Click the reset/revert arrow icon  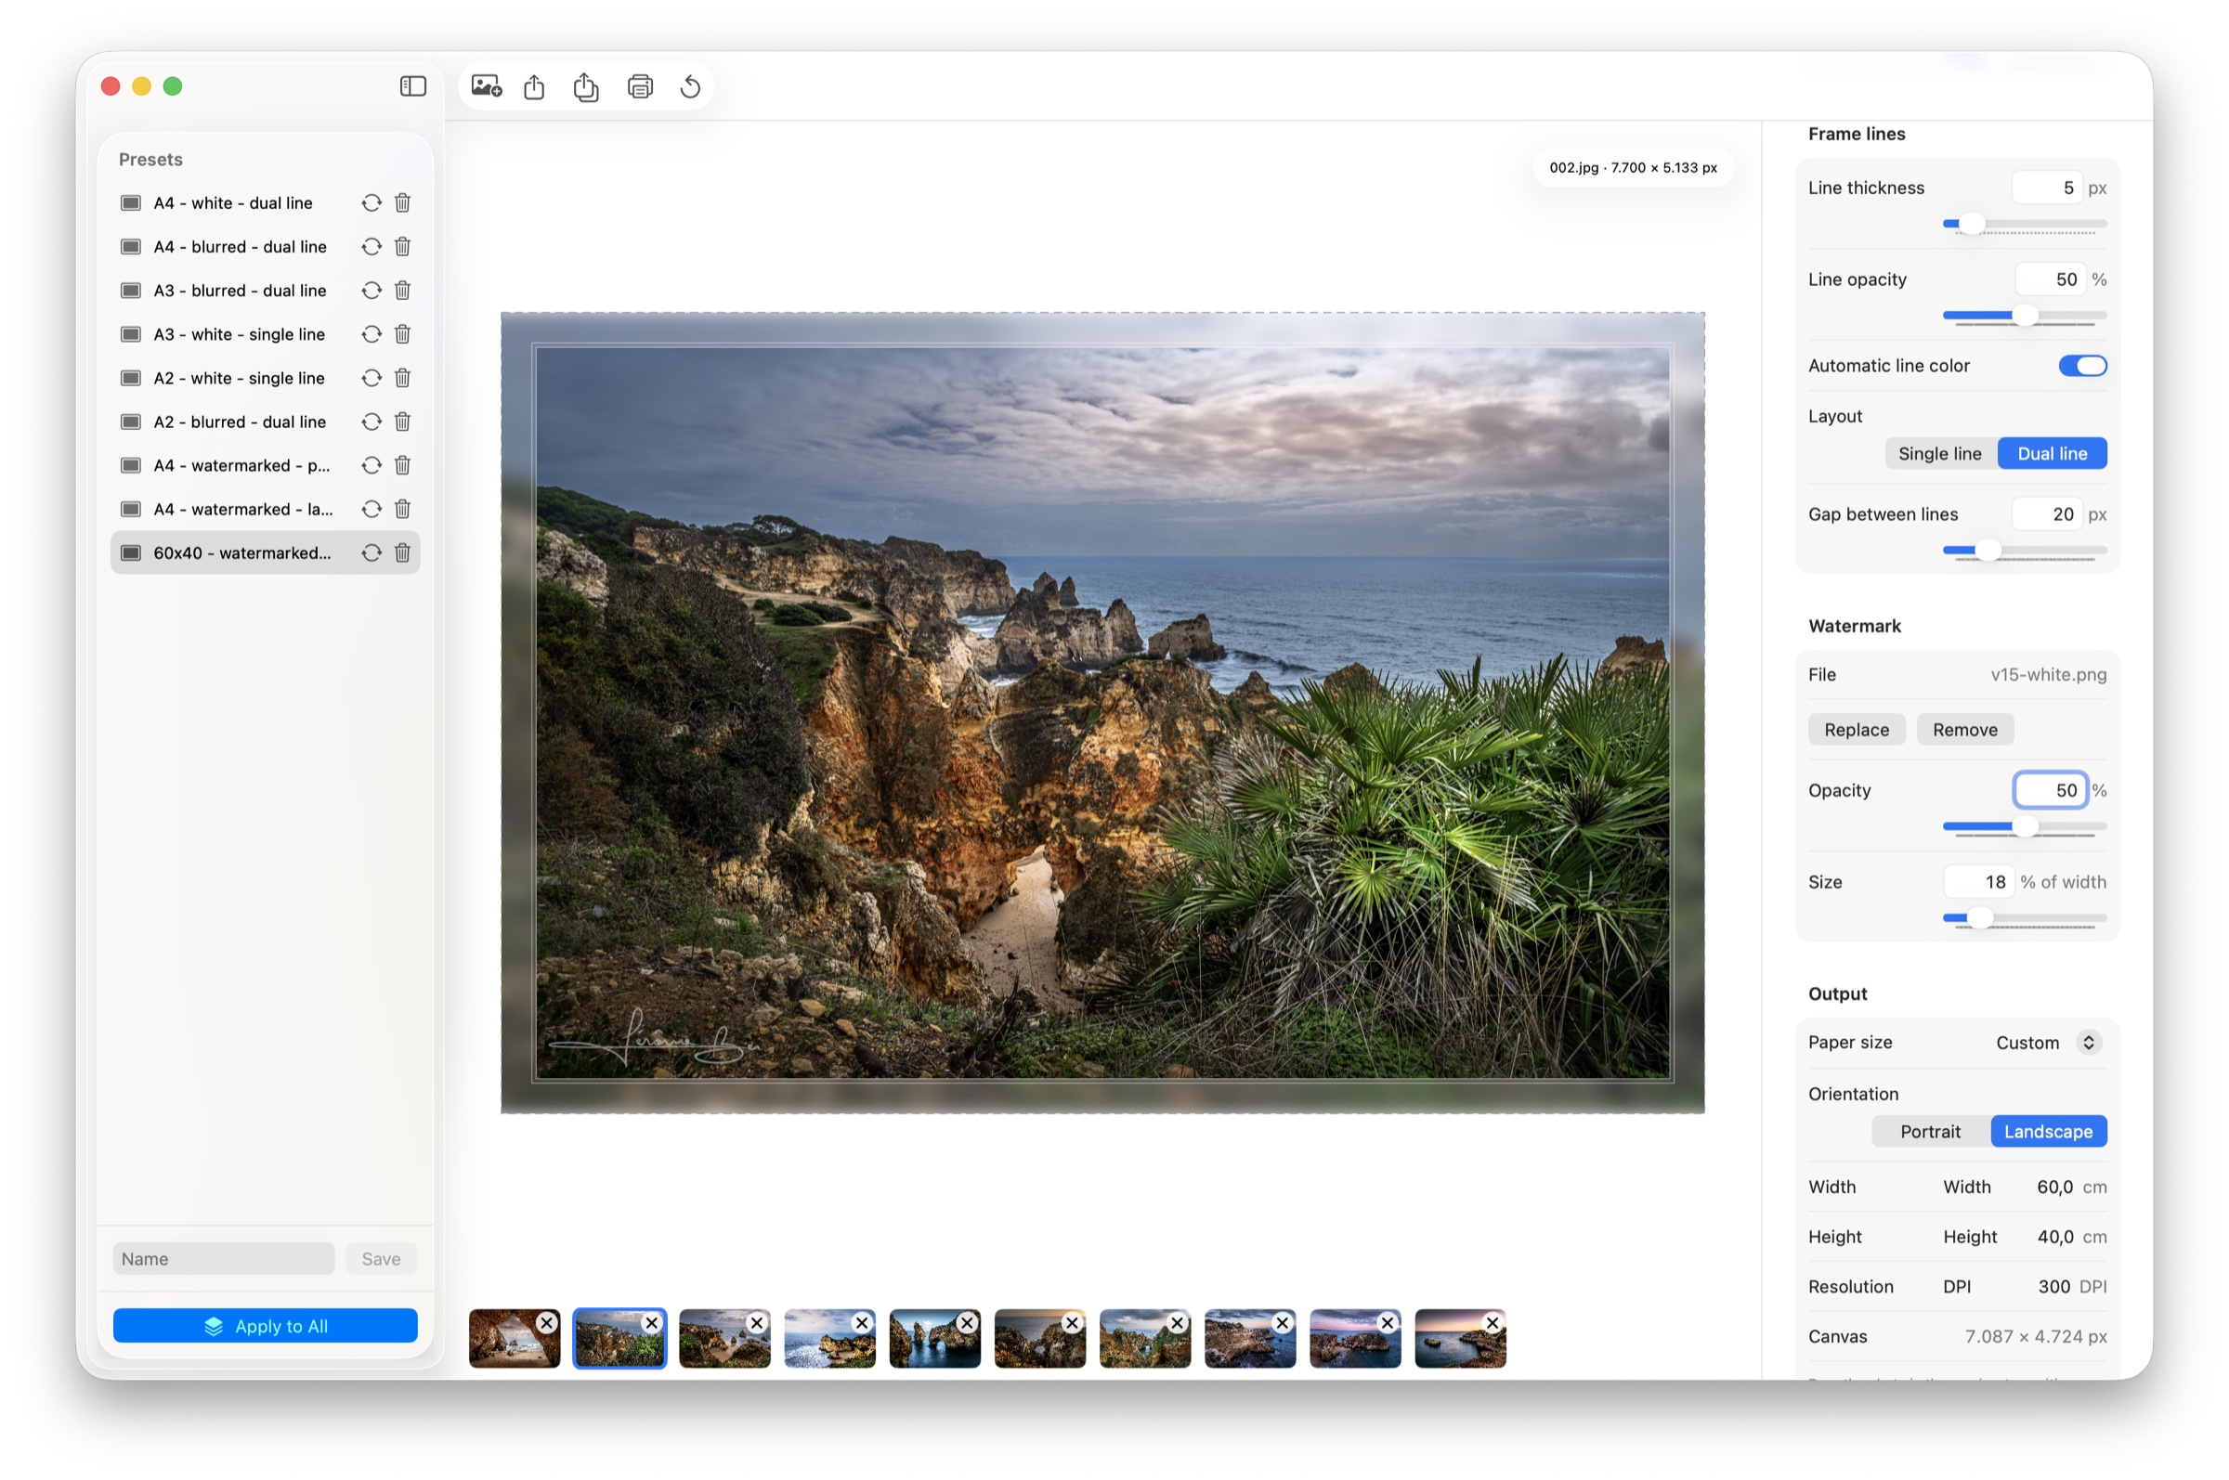690,87
